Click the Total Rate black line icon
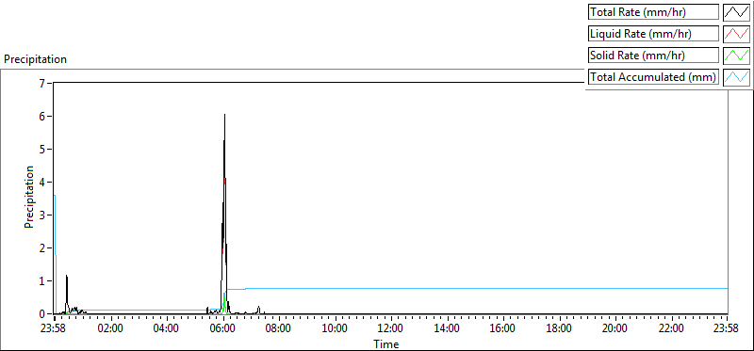 click(737, 13)
